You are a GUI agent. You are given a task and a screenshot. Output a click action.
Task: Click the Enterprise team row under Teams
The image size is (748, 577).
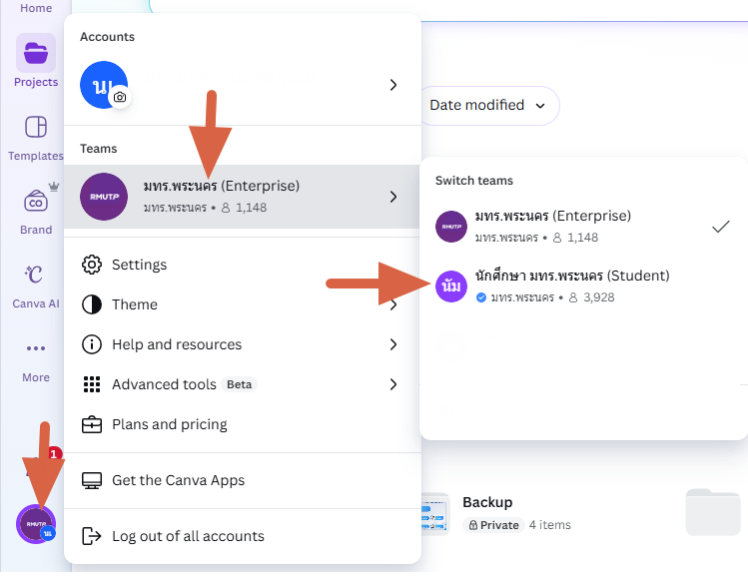240,197
